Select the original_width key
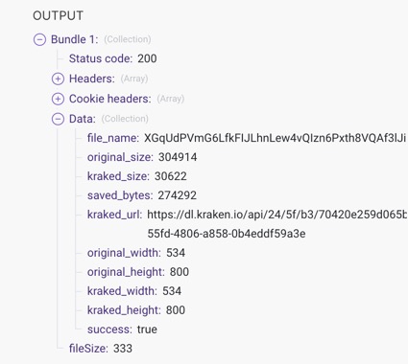The height and width of the screenshot is (364, 408). pos(124,253)
